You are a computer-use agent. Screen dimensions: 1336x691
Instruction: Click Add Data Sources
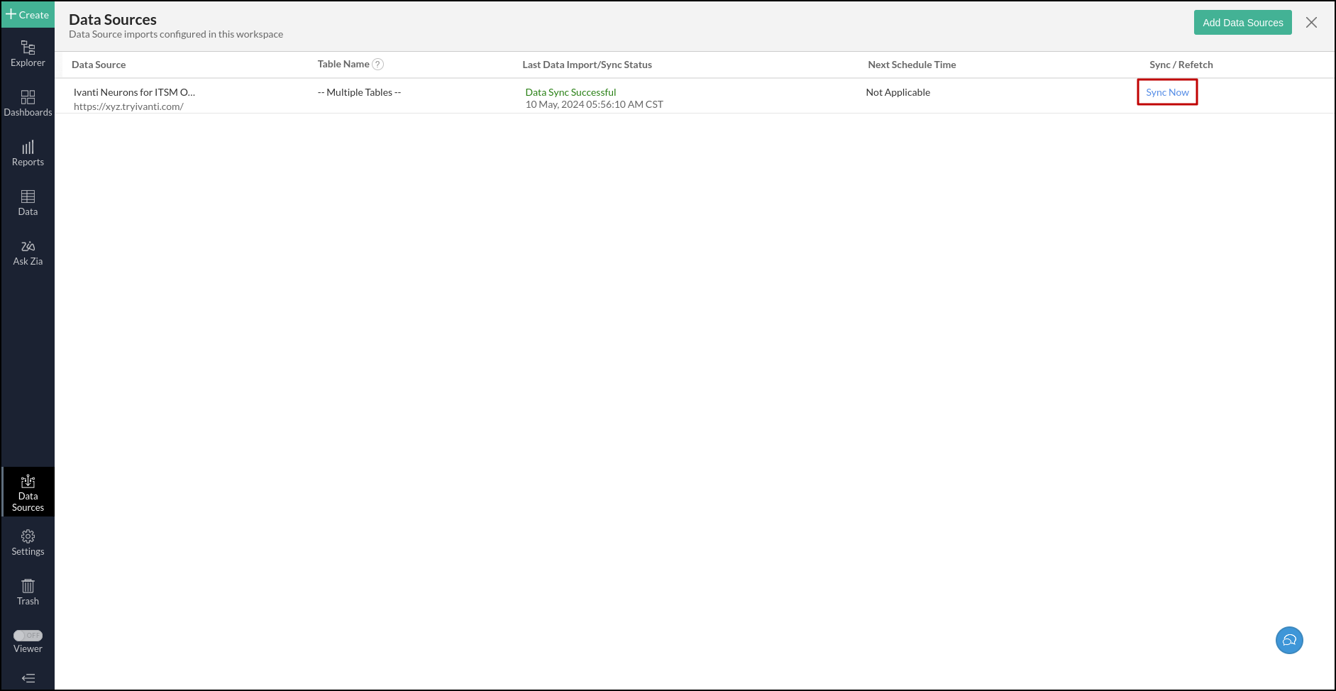1242,22
